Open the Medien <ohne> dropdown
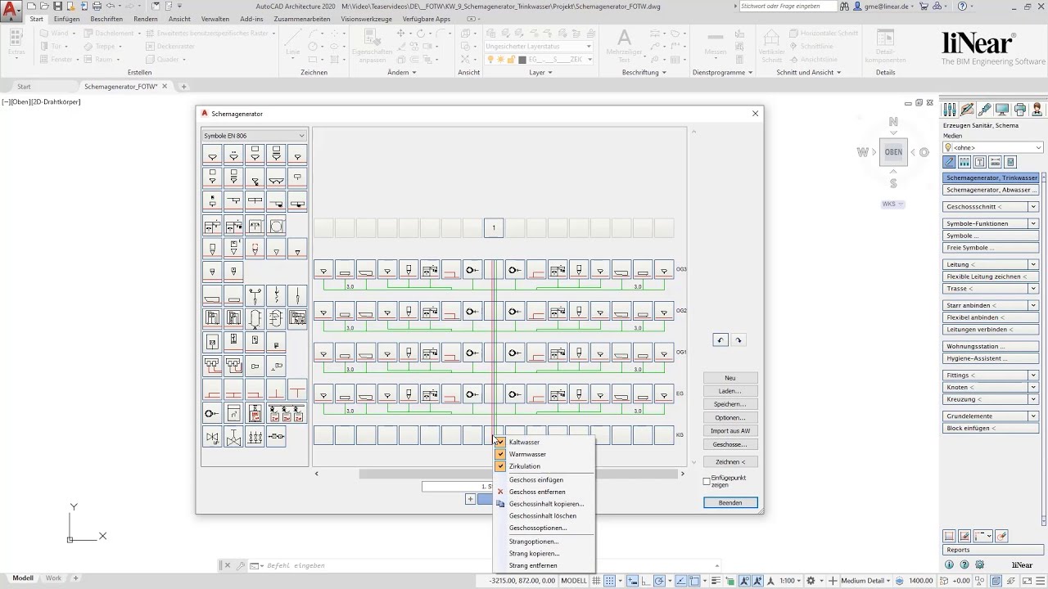Screen dimensions: 1048x589 pyautogui.click(x=993, y=148)
